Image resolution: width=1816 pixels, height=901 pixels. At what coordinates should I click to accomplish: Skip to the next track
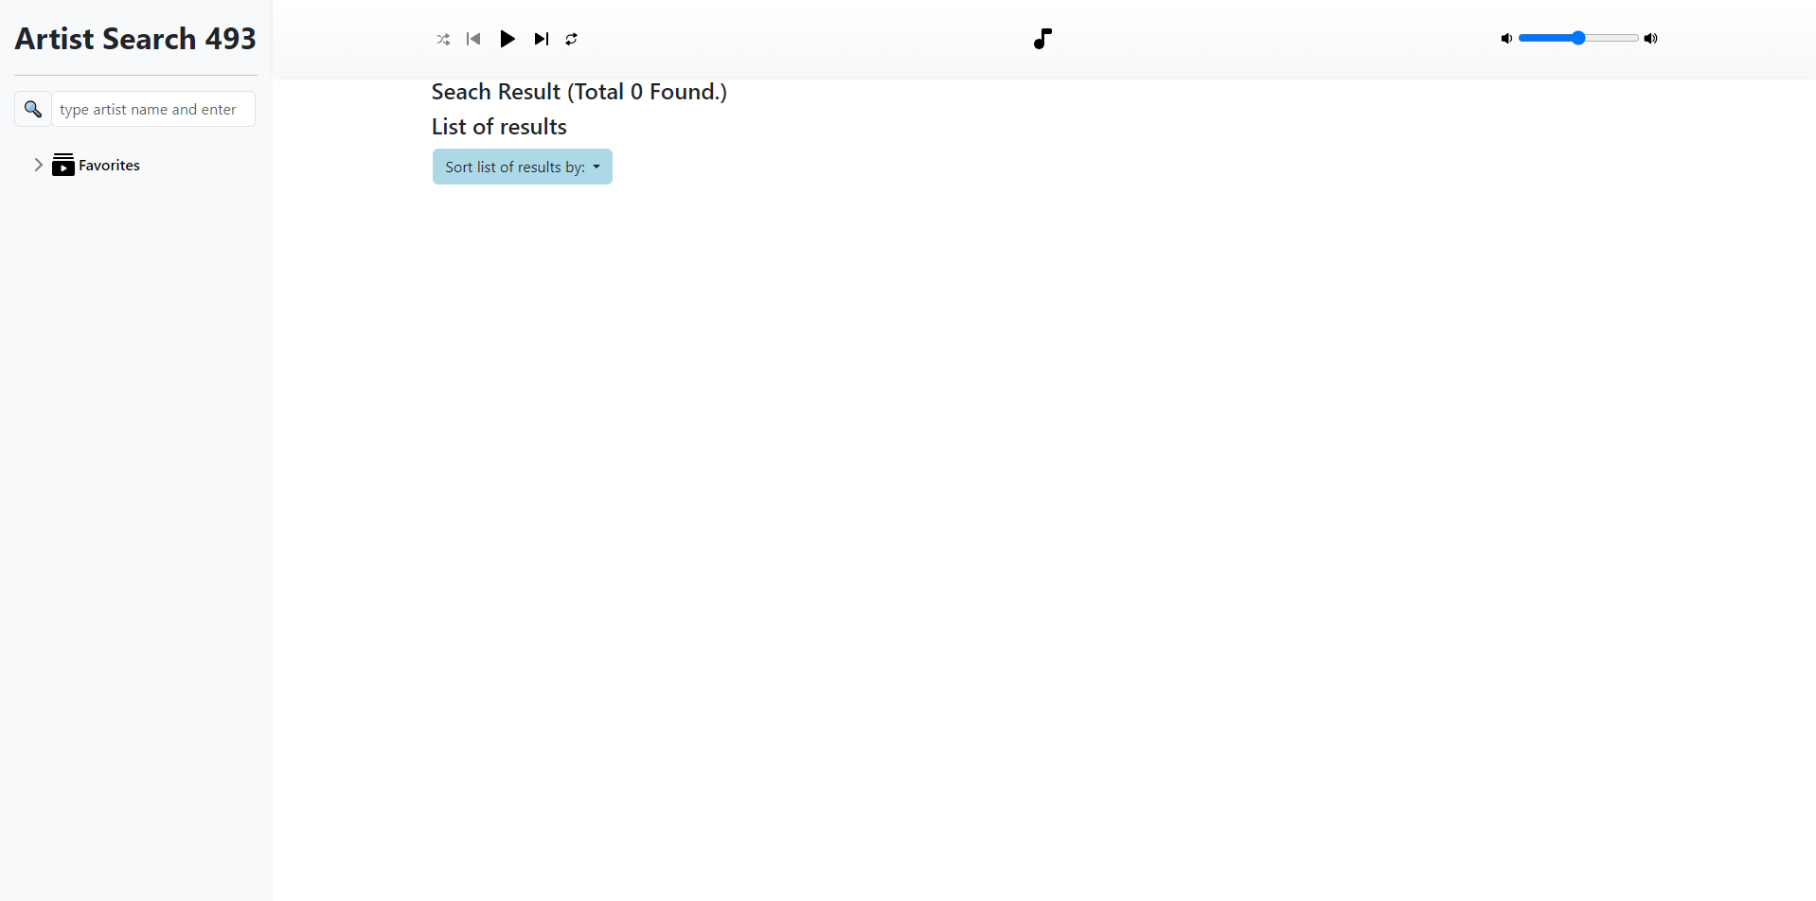[x=542, y=39]
